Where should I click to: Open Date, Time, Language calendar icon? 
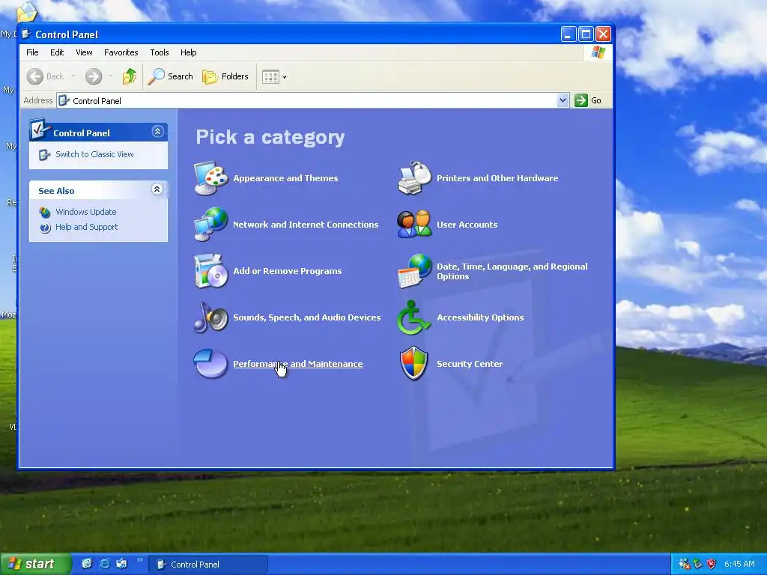414,271
